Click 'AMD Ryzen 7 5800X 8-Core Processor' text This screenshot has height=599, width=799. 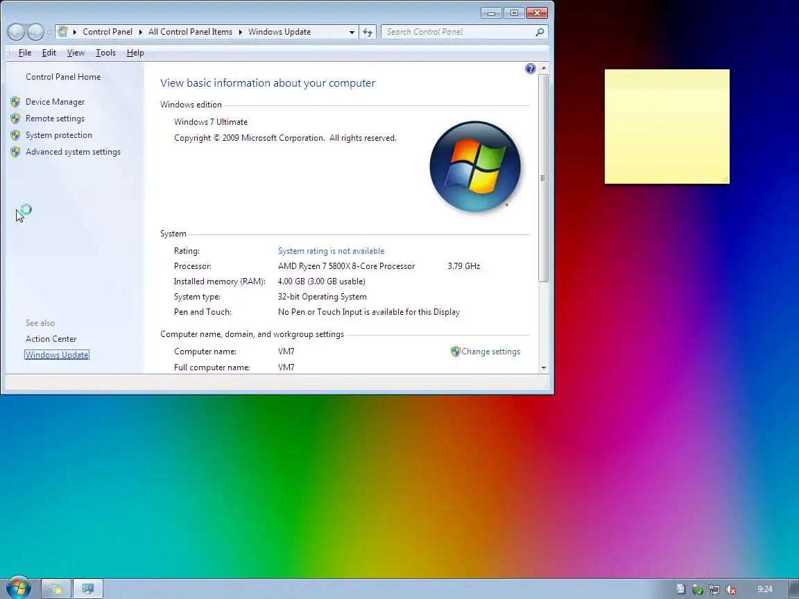coord(347,266)
